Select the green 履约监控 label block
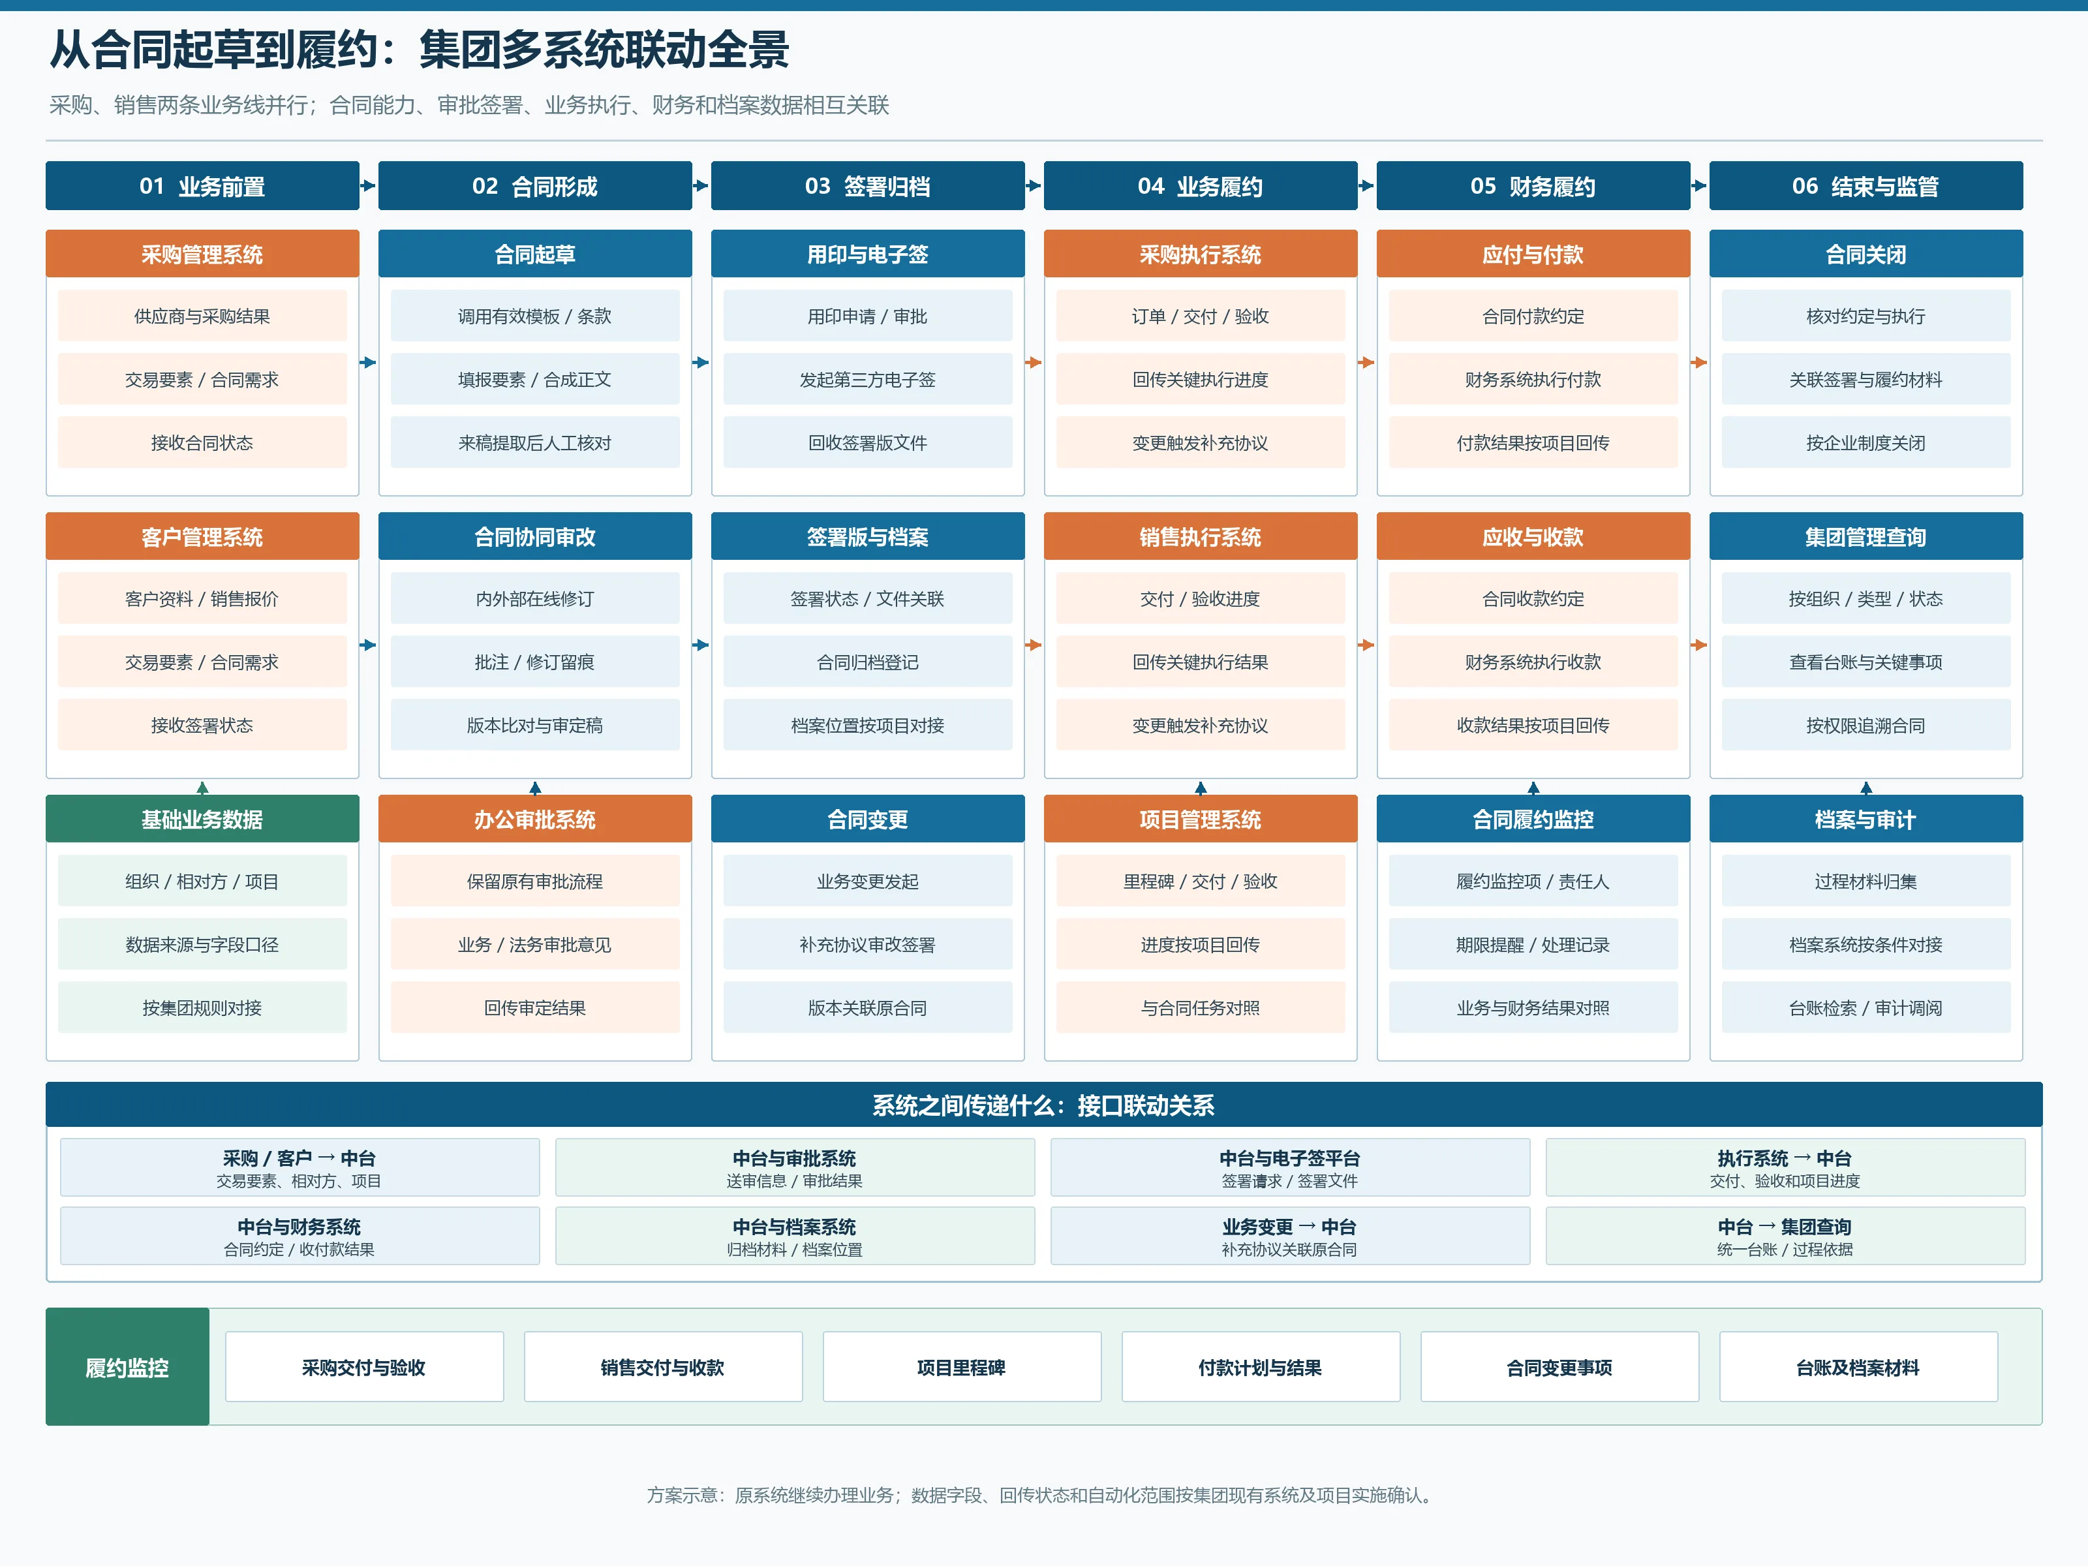The height and width of the screenshot is (1566, 2088). coord(127,1367)
